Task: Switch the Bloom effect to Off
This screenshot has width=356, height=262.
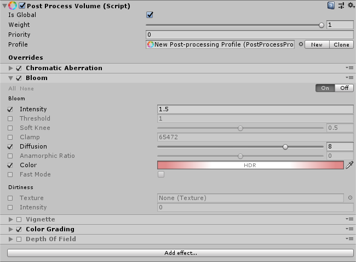Action: 344,88
